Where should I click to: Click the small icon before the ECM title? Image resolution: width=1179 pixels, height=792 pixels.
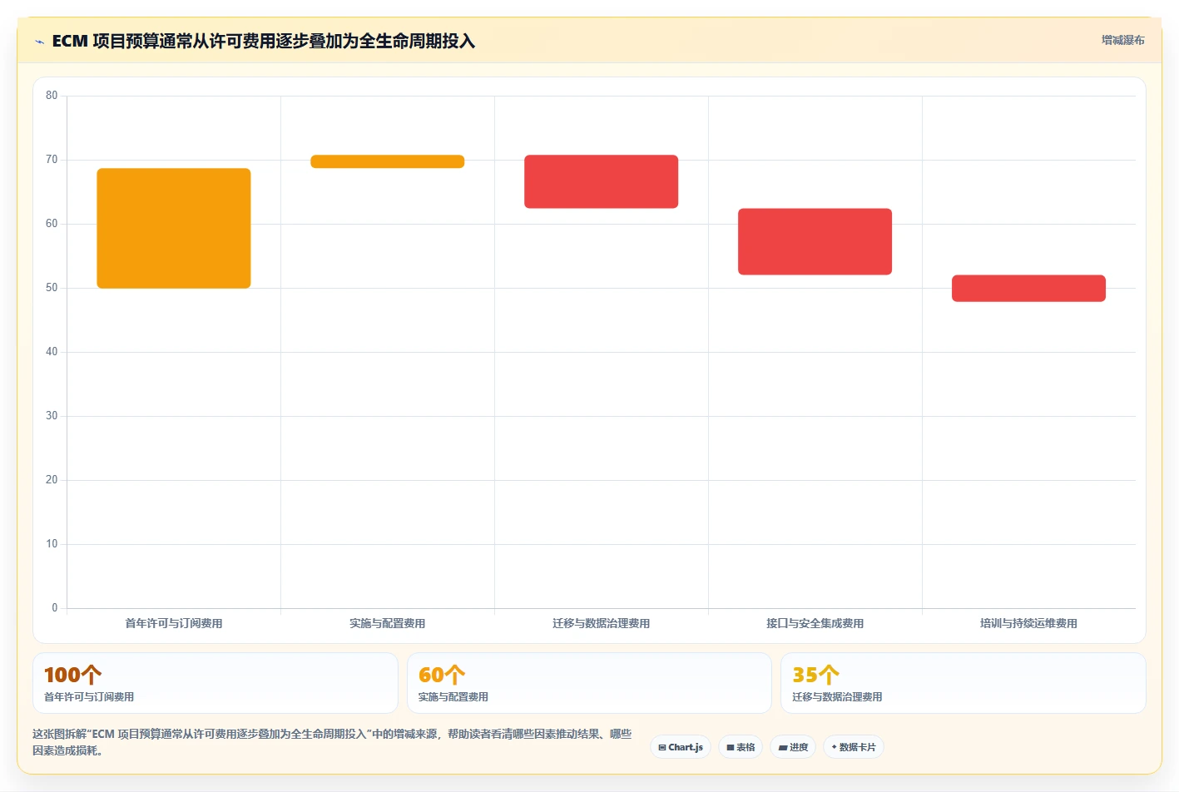(39, 42)
